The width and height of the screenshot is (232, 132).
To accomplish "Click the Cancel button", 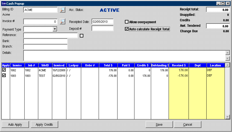I will pyautogui.click(x=187, y=125).
